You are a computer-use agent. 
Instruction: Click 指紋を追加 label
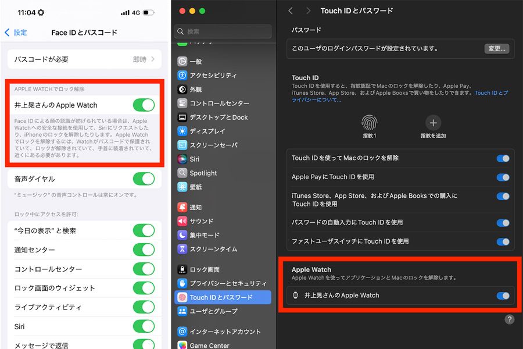pyautogui.click(x=434, y=136)
